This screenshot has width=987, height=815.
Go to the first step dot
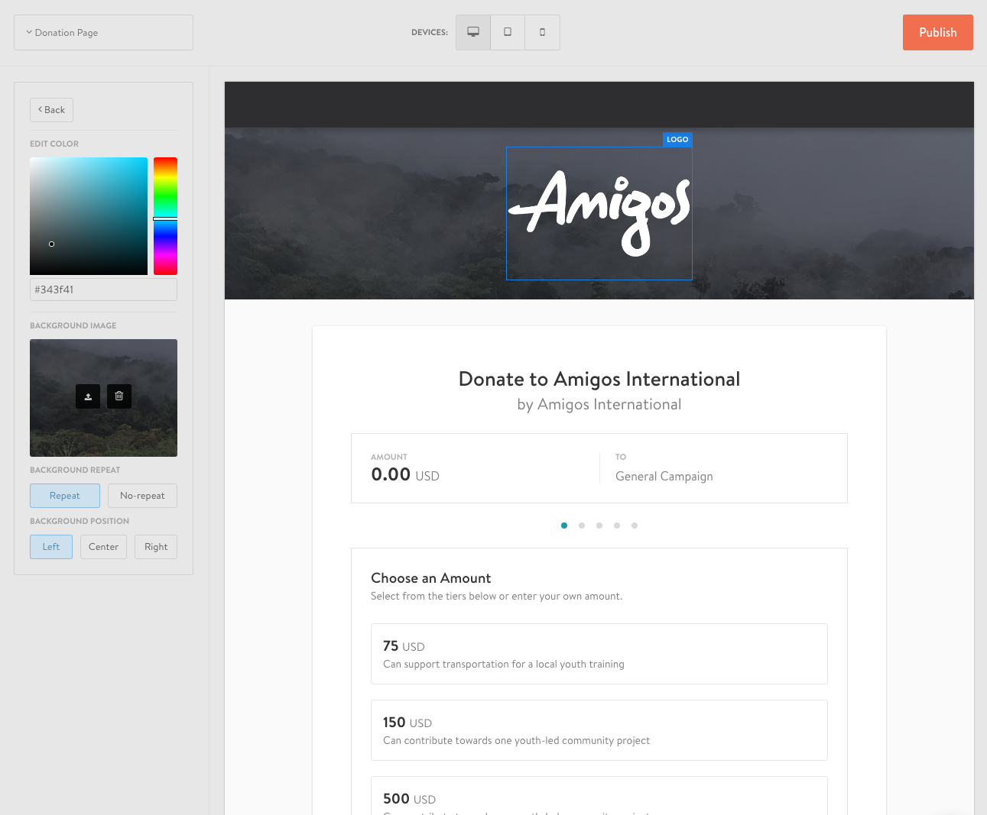click(x=564, y=526)
